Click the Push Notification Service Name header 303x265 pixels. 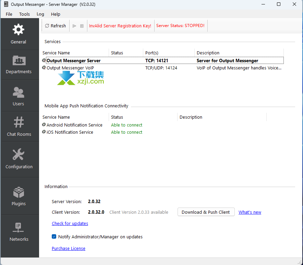click(x=56, y=117)
